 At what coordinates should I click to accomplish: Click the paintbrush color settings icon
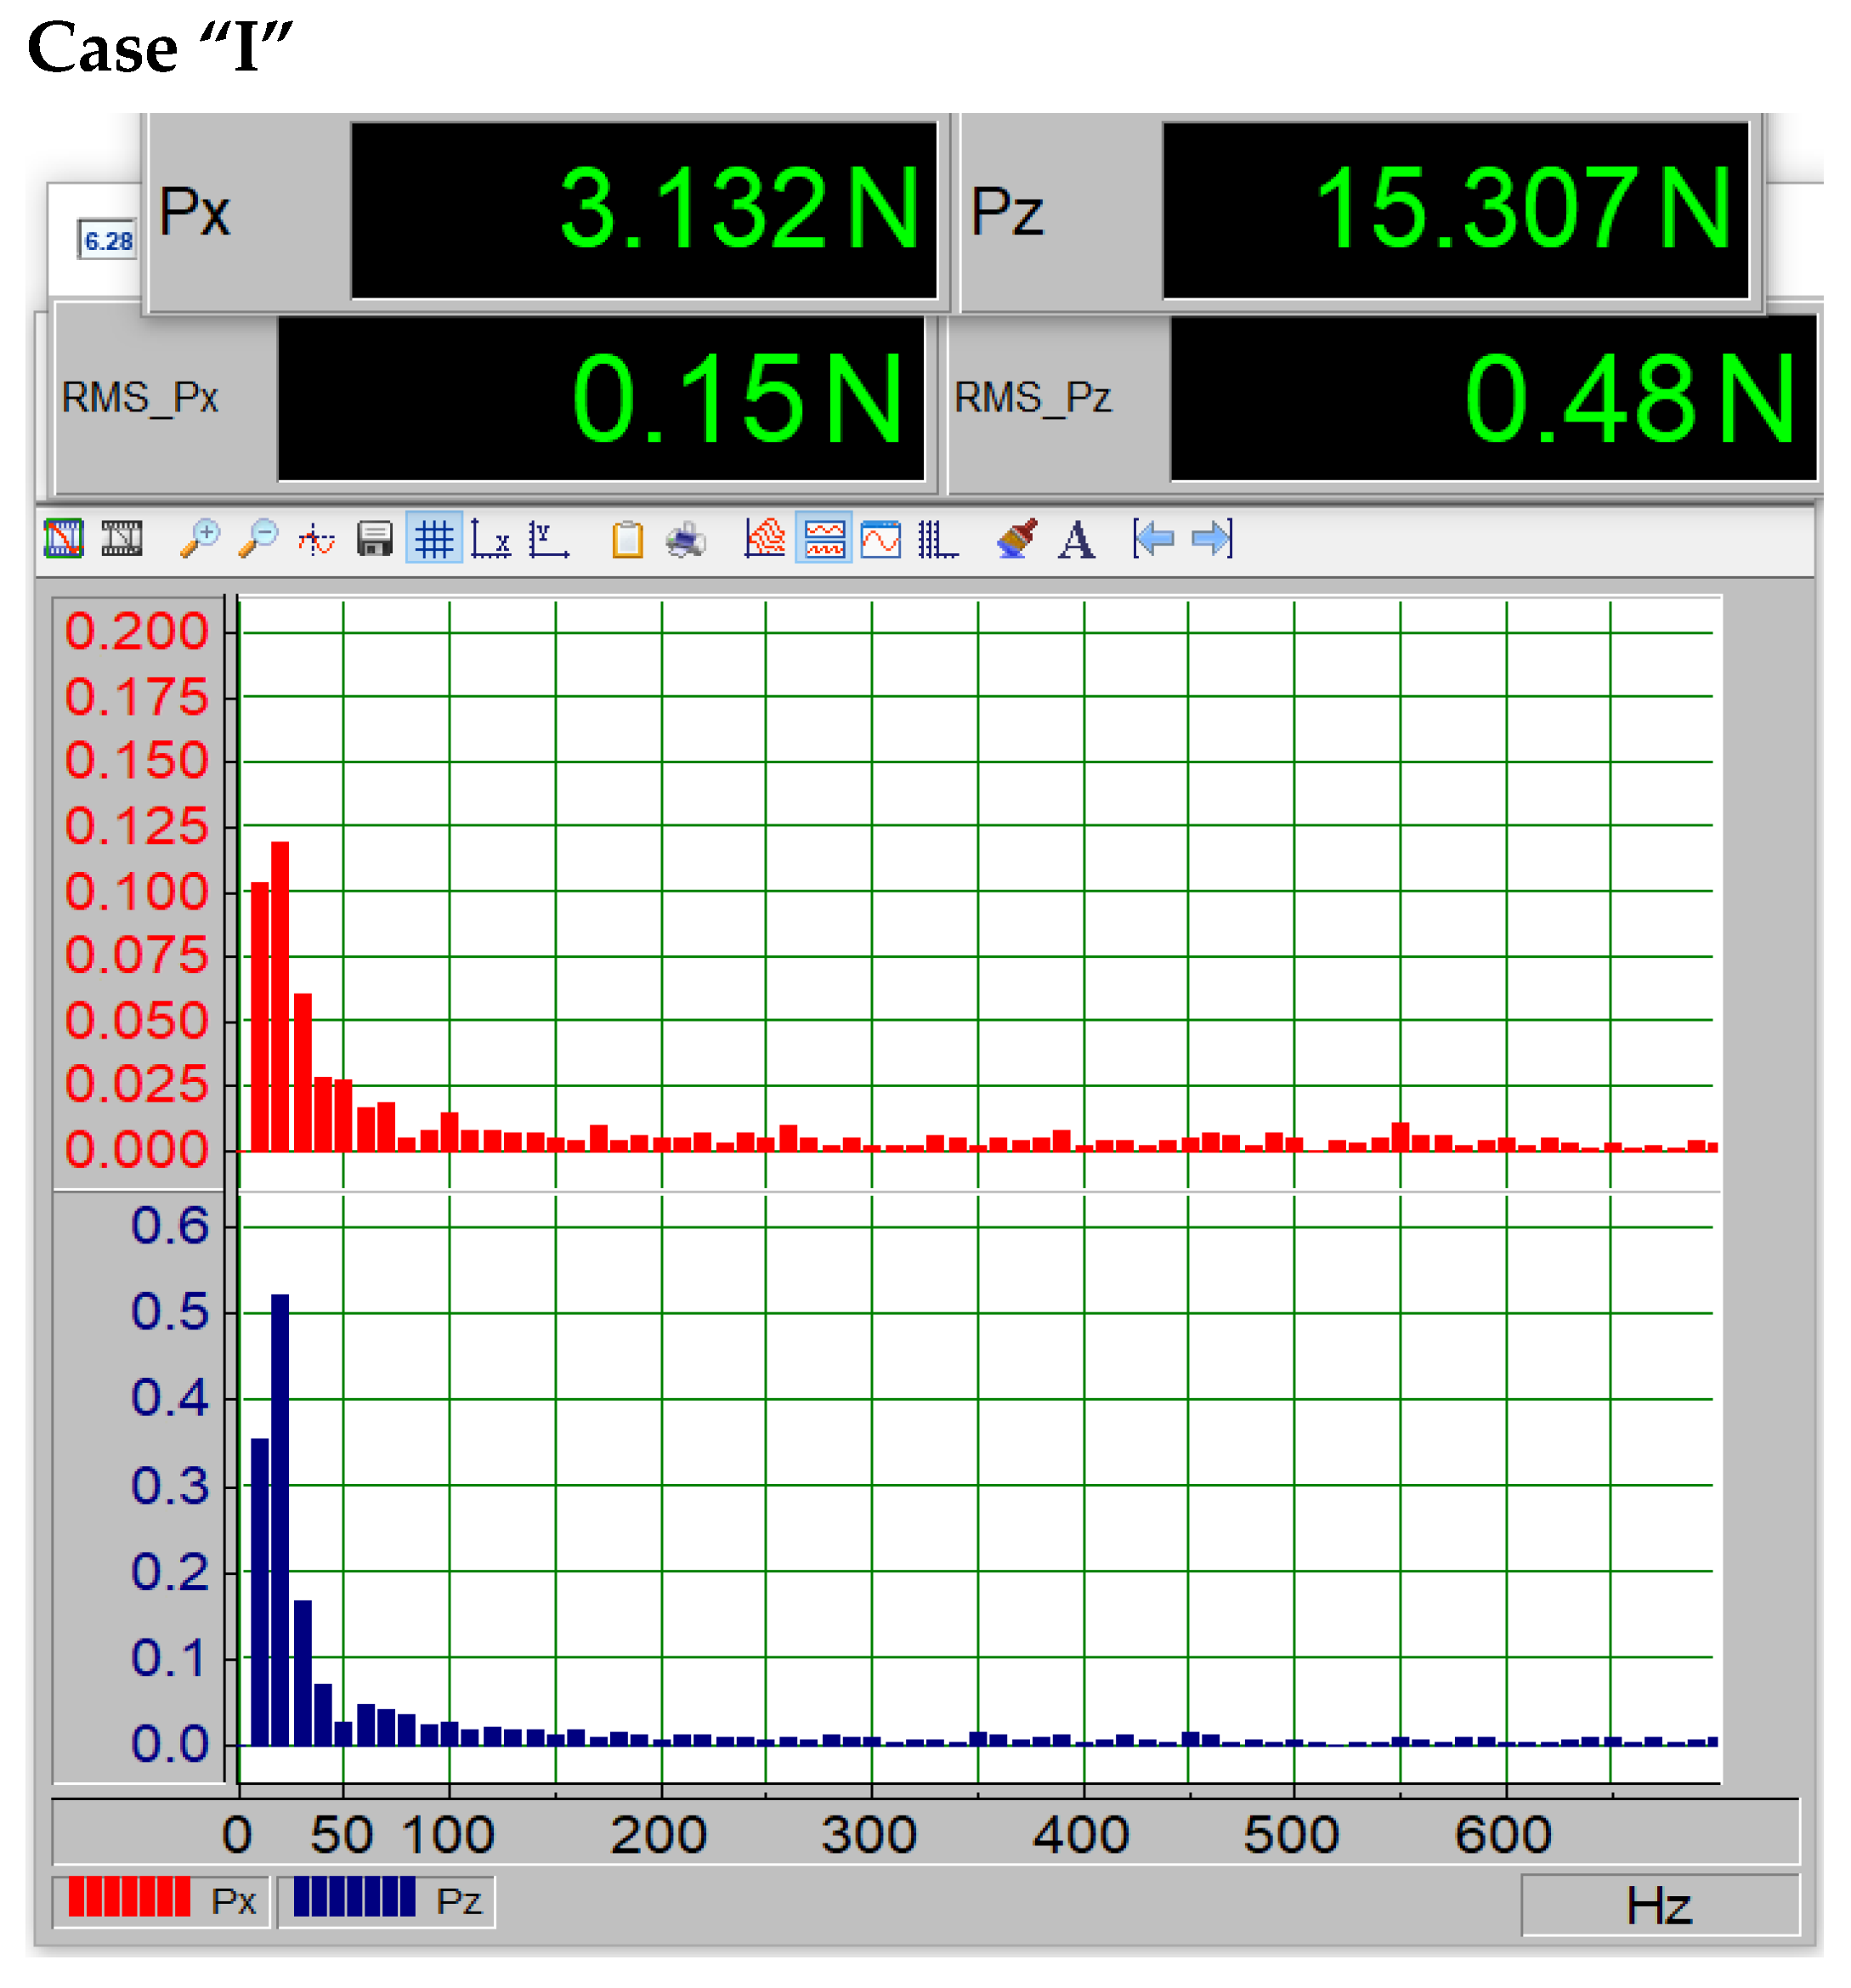(1017, 540)
